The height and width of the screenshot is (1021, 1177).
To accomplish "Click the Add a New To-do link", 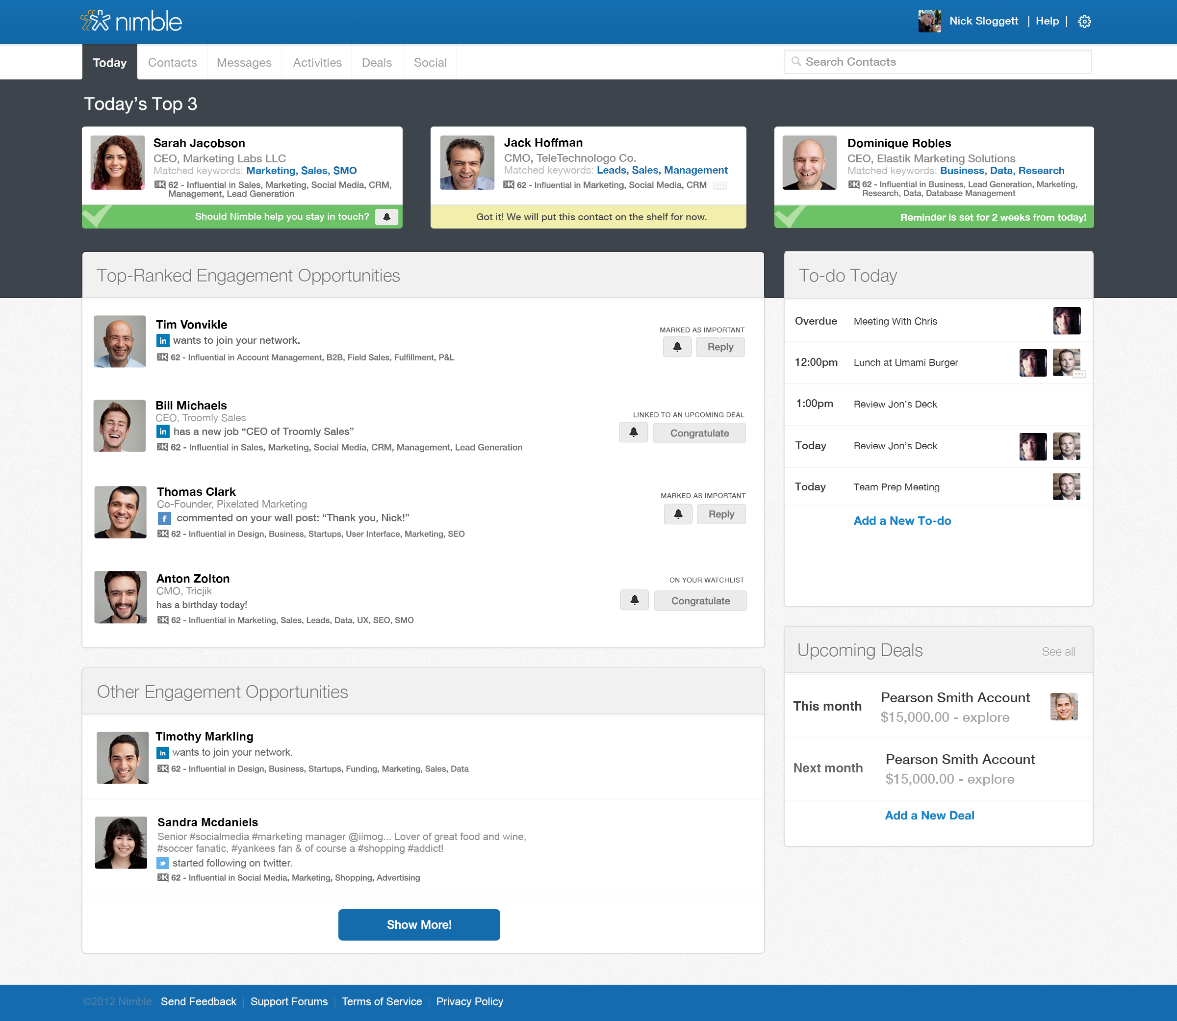I will (902, 521).
